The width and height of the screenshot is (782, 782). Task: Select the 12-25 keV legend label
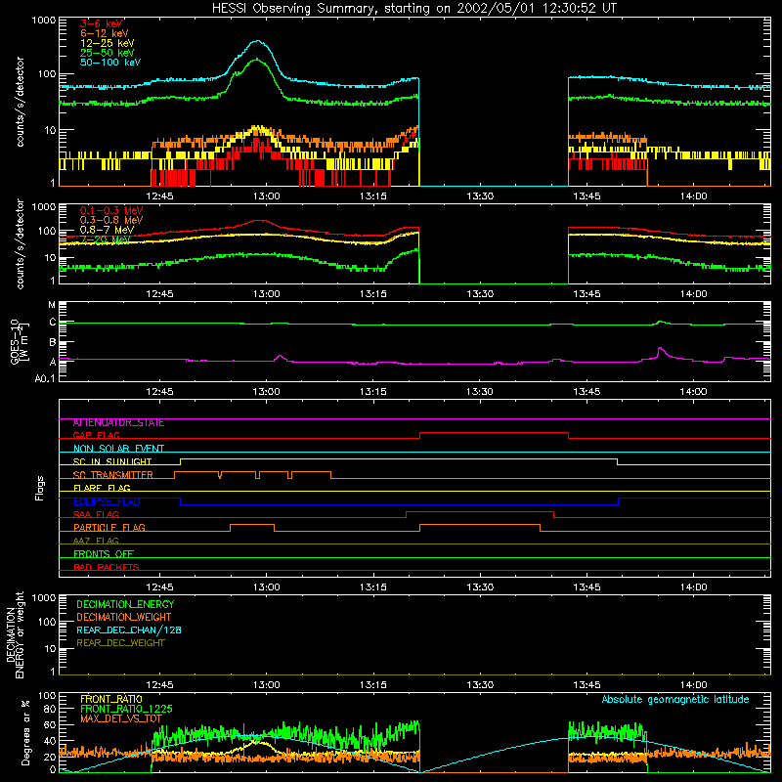(x=108, y=43)
